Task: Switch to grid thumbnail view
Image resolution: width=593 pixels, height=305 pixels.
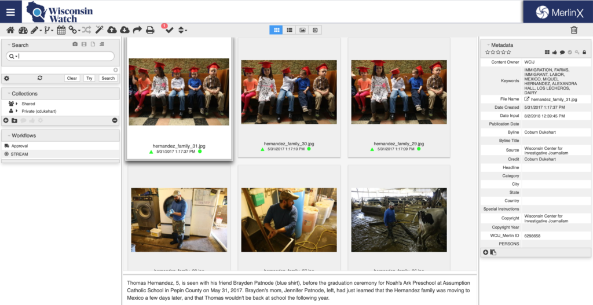Action: pyautogui.click(x=276, y=30)
